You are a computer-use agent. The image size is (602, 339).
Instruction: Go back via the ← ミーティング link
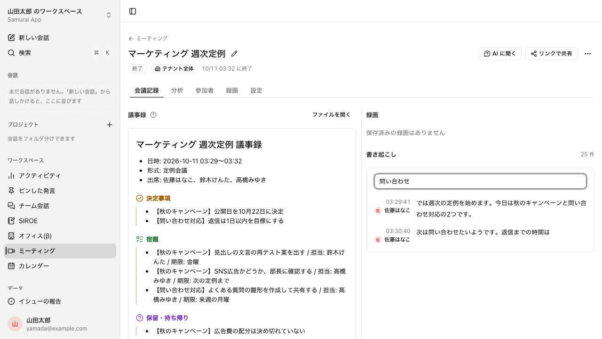pyautogui.click(x=148, y=39)
